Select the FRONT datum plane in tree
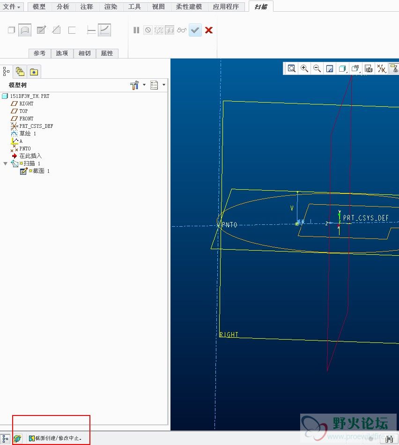Screen dimensions: 399x445 [22, 119]
